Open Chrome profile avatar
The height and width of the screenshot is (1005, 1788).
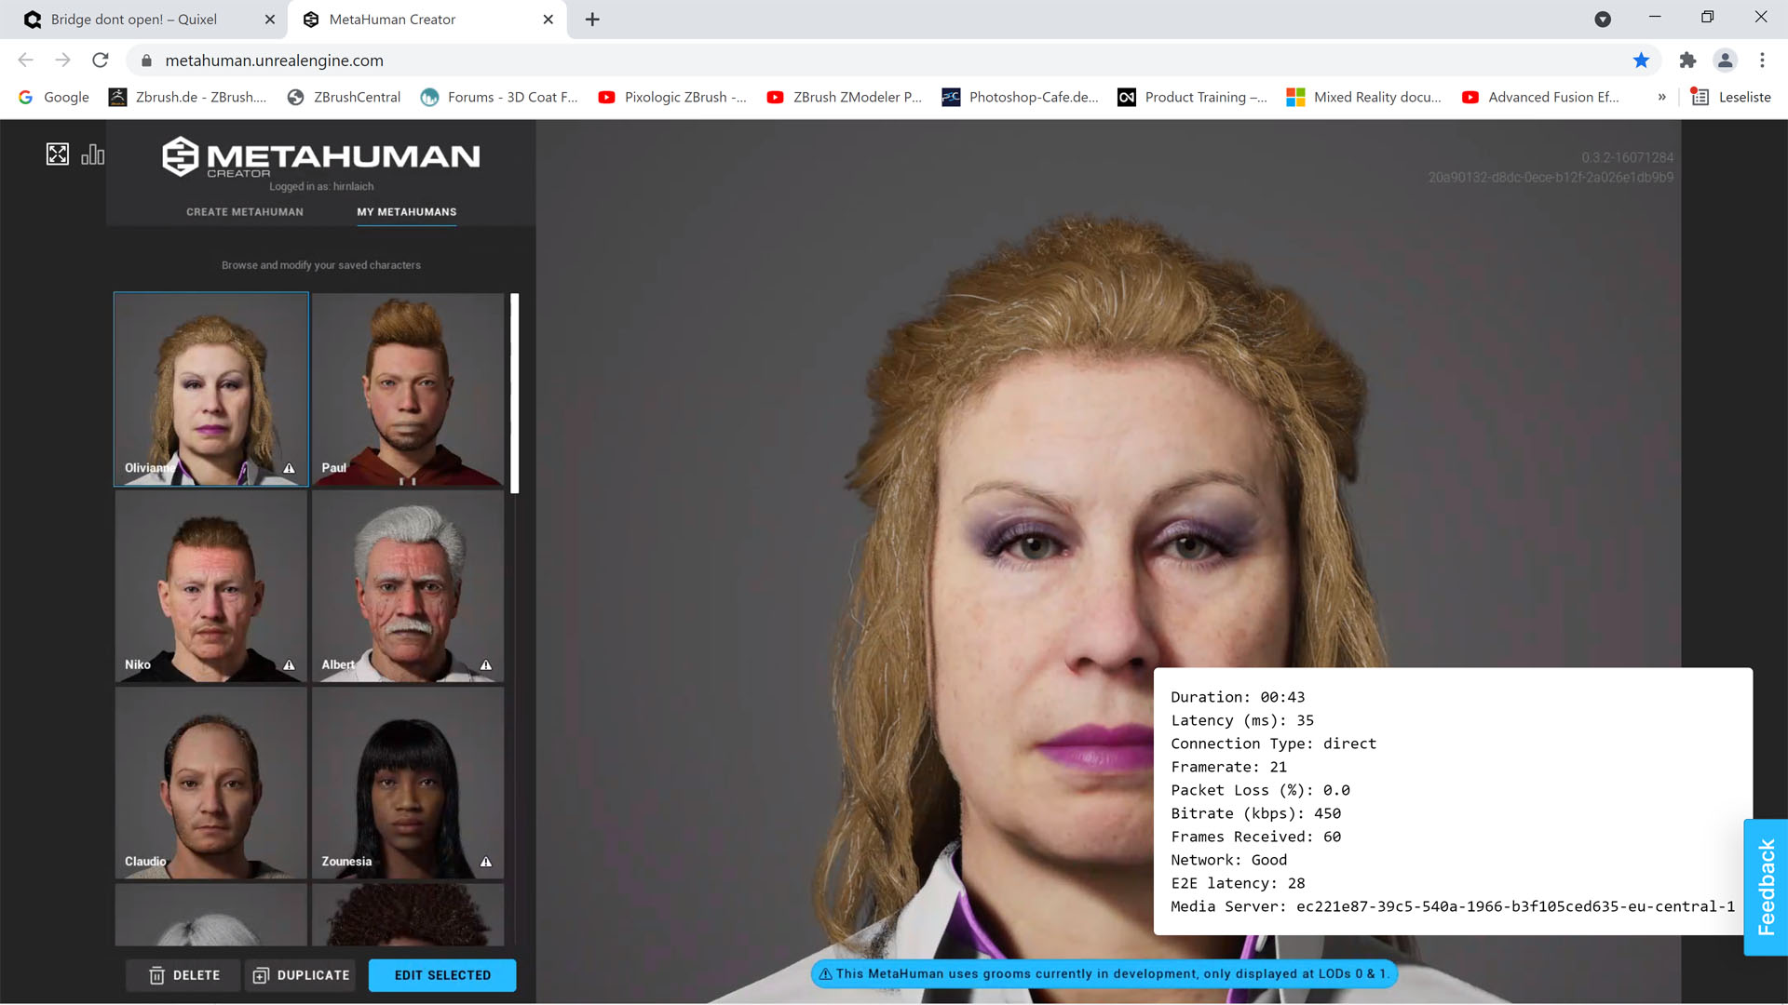coord(1725,60)
